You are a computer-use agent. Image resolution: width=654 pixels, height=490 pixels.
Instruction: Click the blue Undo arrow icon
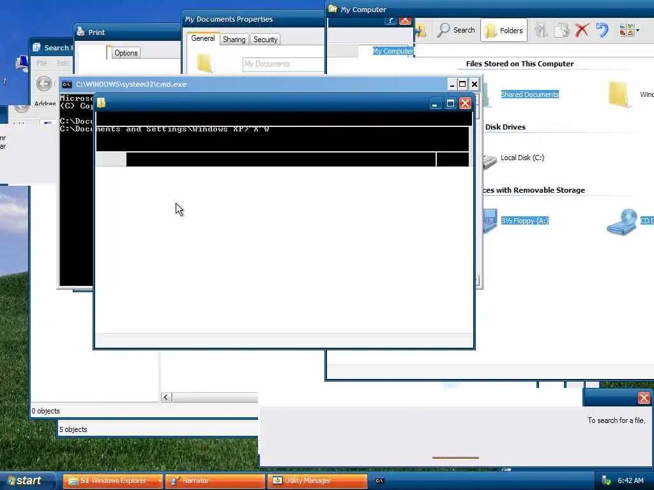602,30
